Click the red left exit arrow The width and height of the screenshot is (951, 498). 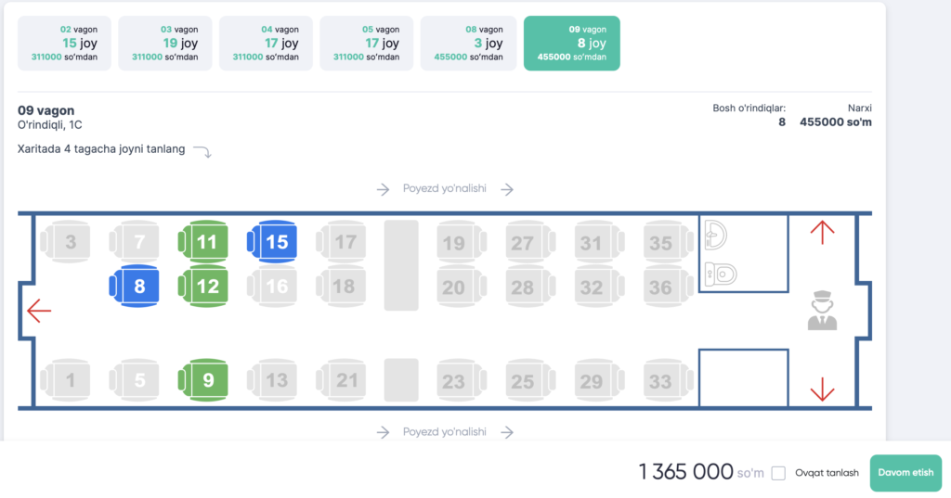pos(39,310)
